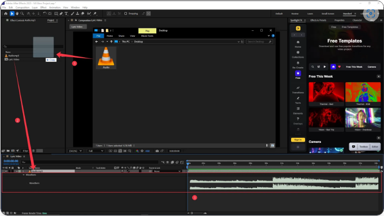The width and height of the screenshot is (384, 216).
Task: Collapse the Audio.mp3 layer twirl arrow
Action: [x=16, y=171]
